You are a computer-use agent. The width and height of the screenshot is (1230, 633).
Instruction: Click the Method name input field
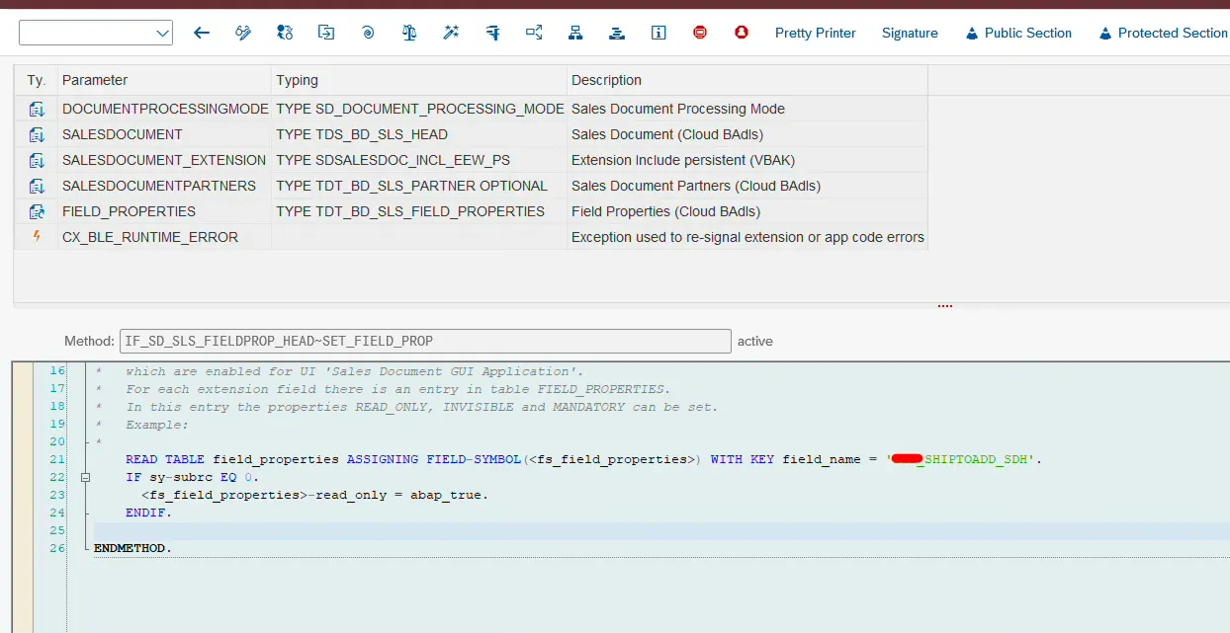(x=425, y=341)
